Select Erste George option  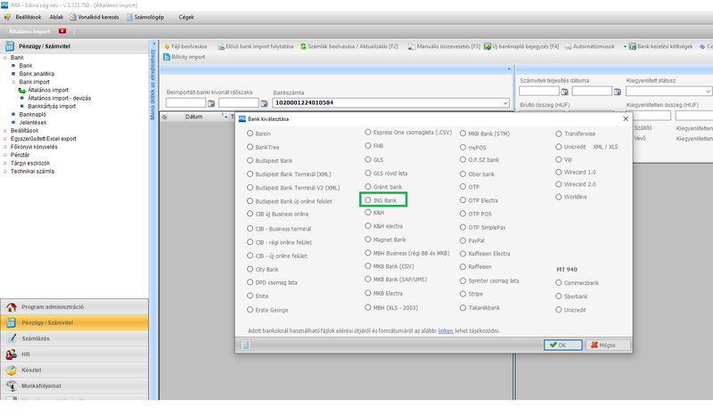point(250,310)
